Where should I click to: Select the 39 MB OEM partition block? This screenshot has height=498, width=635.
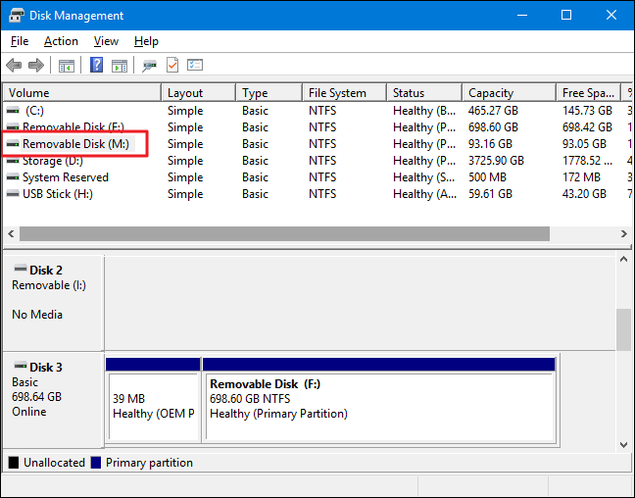152,405
